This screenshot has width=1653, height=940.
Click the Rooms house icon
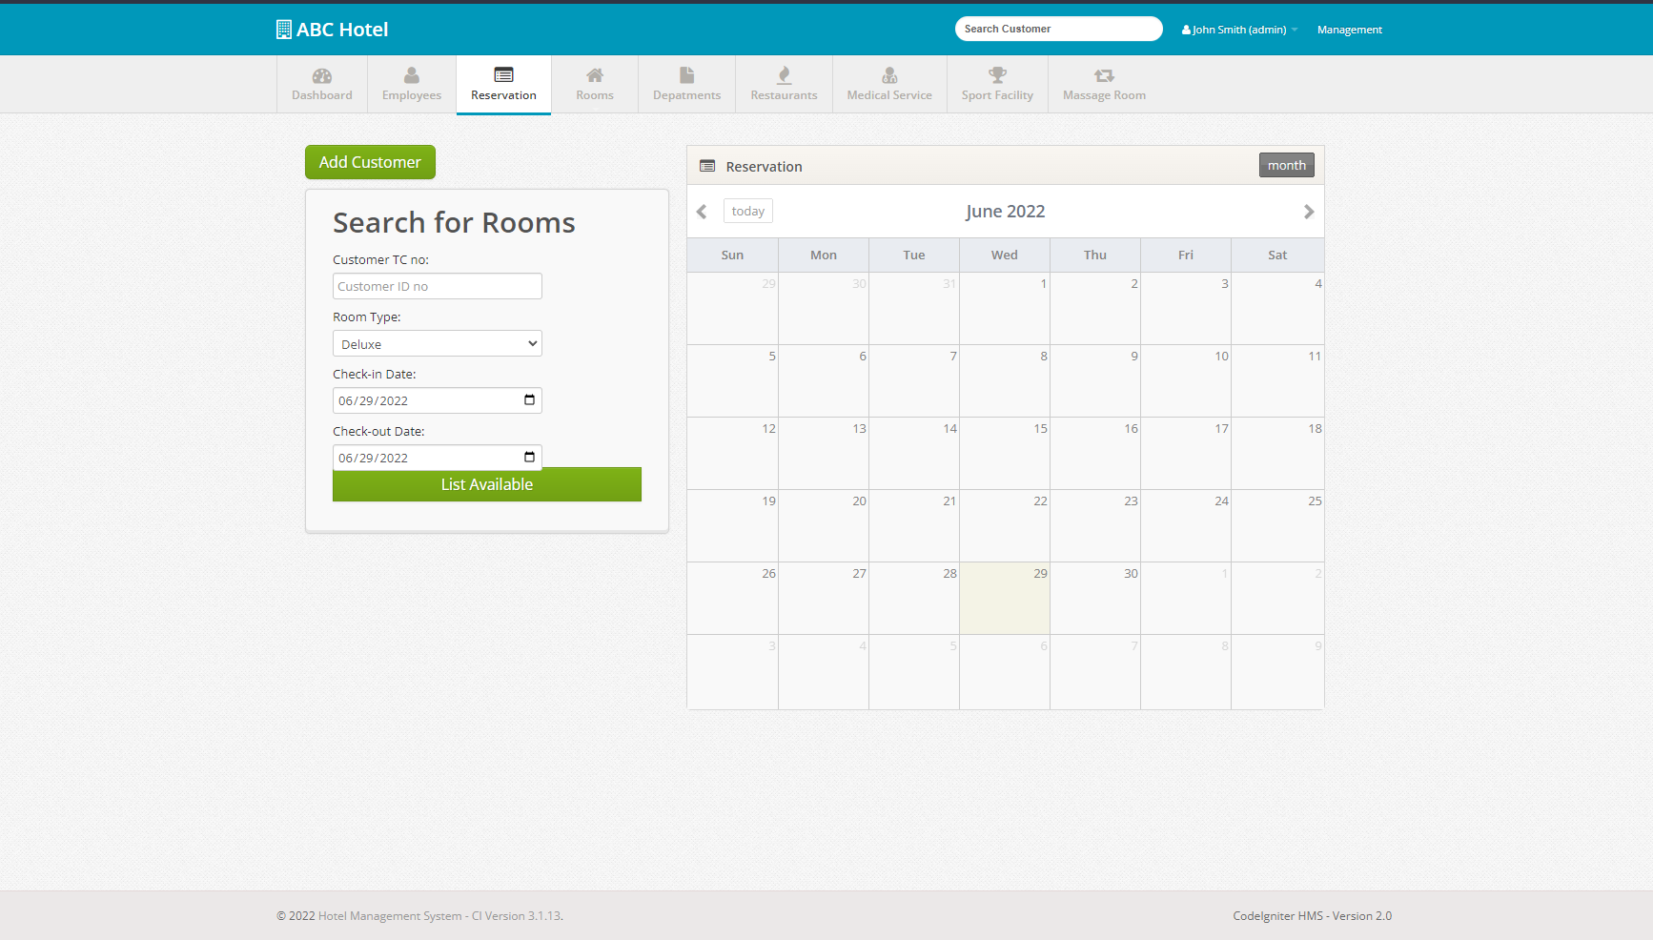coord(595,75)
